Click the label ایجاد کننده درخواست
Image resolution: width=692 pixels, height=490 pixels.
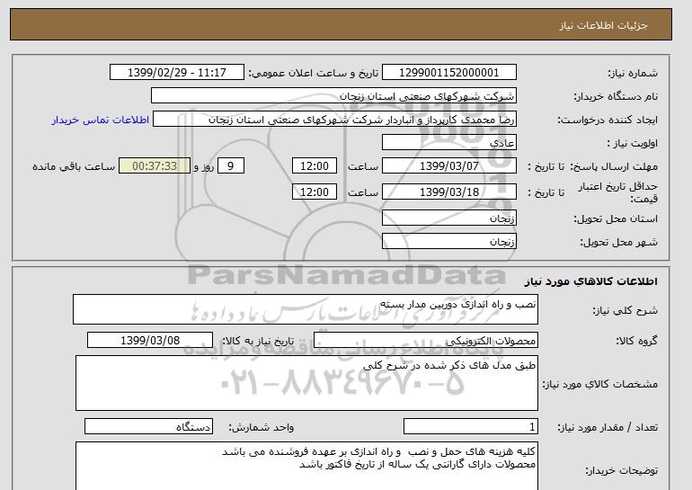tap(608, 120)
